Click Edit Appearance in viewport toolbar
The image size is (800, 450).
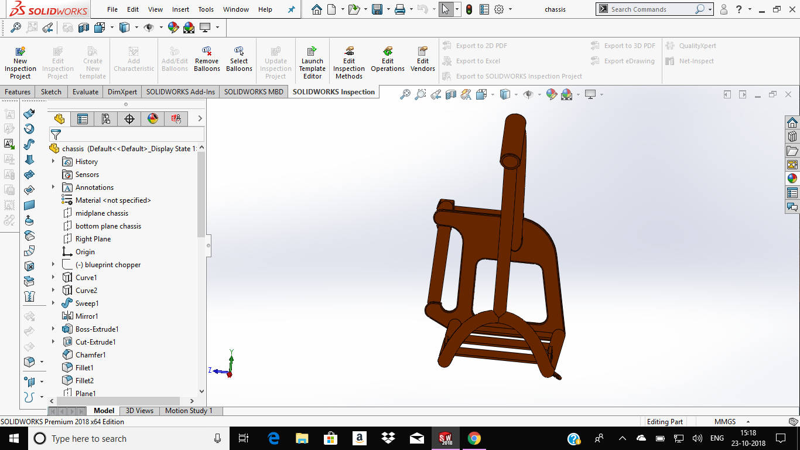click(x=551, y=94)
